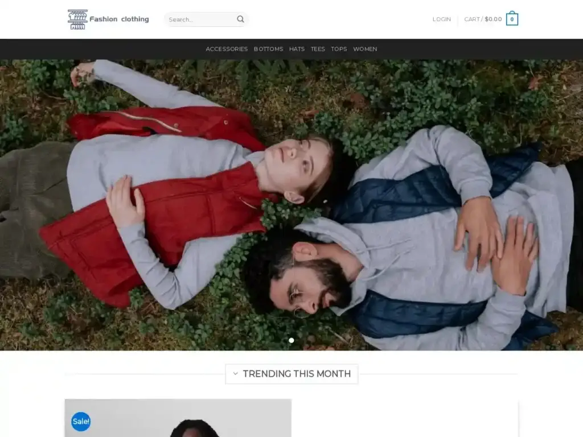Screen dimensions: 583x437
Task: Click the search magnifier icon
Action: [x=240, y=19]
